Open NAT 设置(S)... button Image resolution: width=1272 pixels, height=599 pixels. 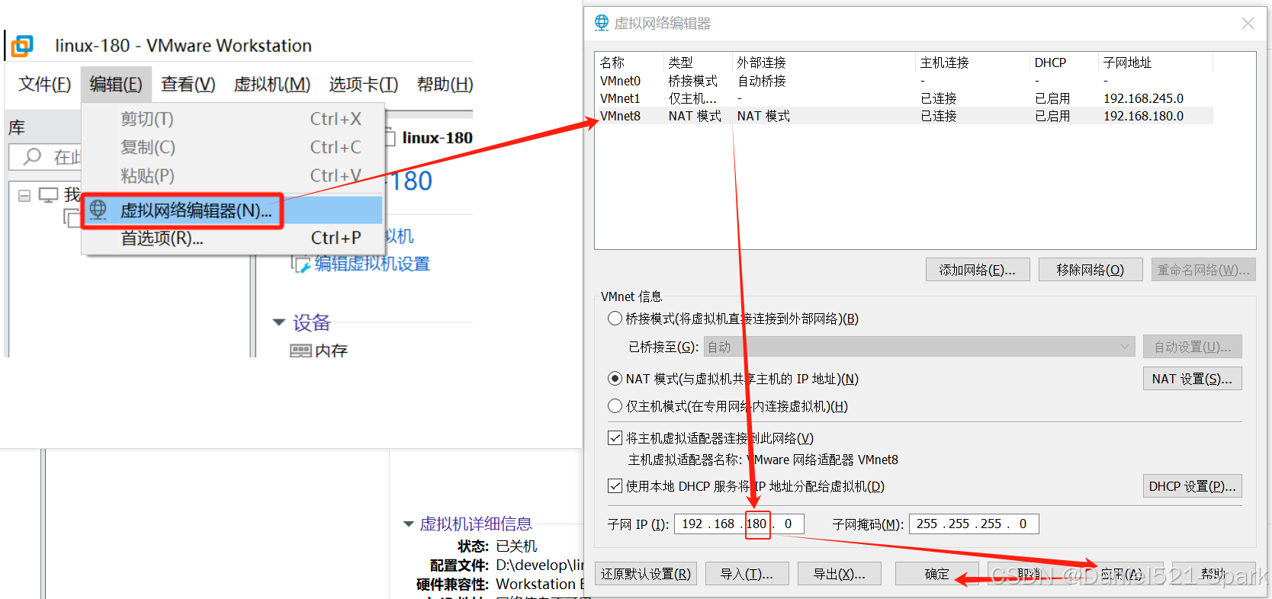coord(1193,379)
